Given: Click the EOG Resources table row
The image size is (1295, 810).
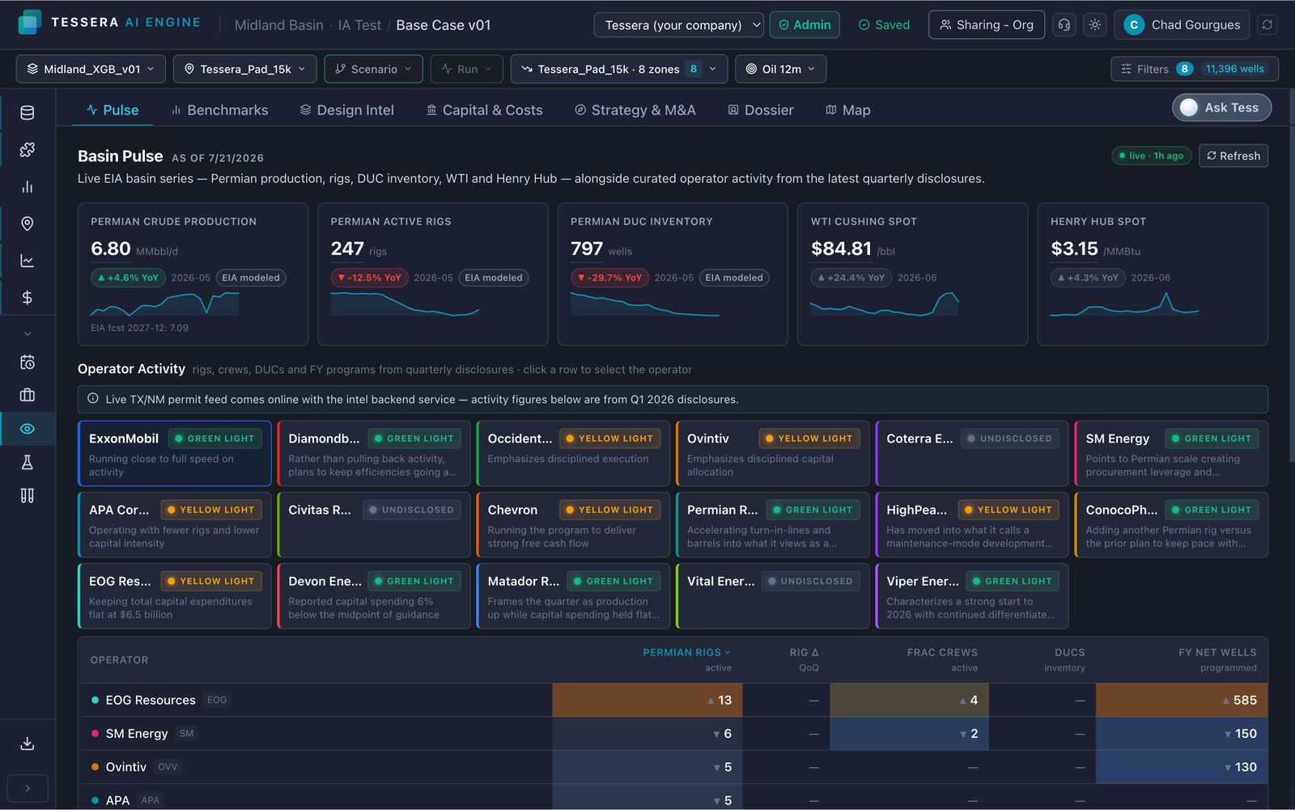Looking at the screenshot, I should pyautogui.click(x=674, y=700).
